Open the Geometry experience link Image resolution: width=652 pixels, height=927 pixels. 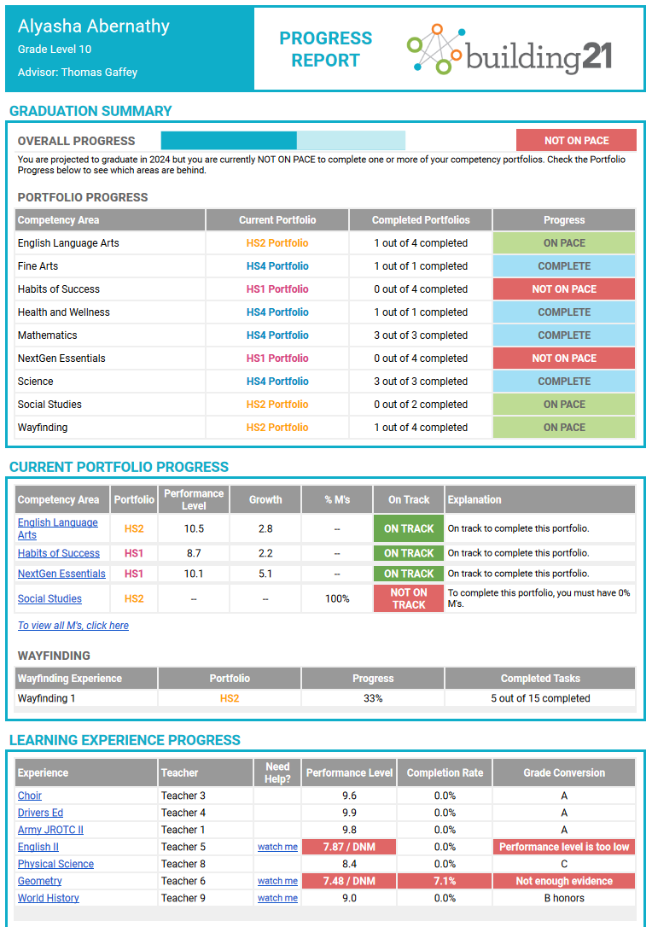pos(40,881)
